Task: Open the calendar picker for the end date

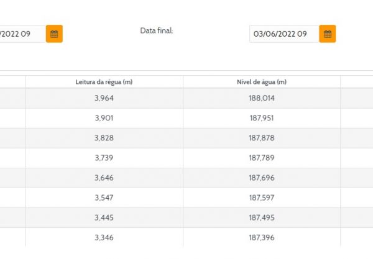Action: [x=328, y=34]
